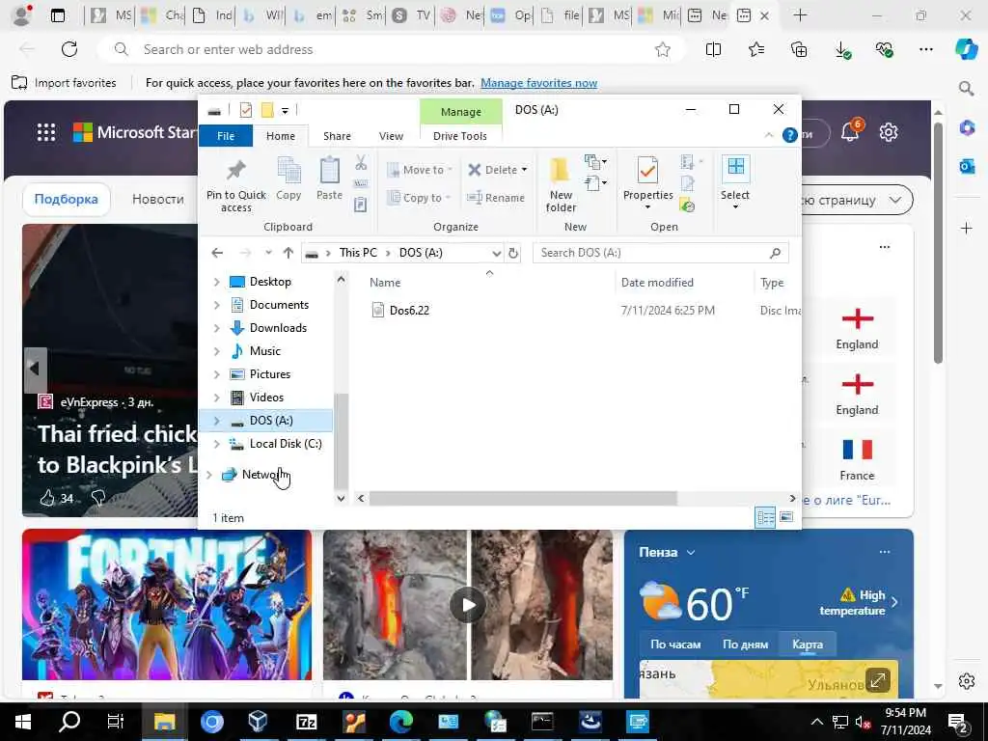
Task: Expand the Downloads tree node
Action: [217, 328]
